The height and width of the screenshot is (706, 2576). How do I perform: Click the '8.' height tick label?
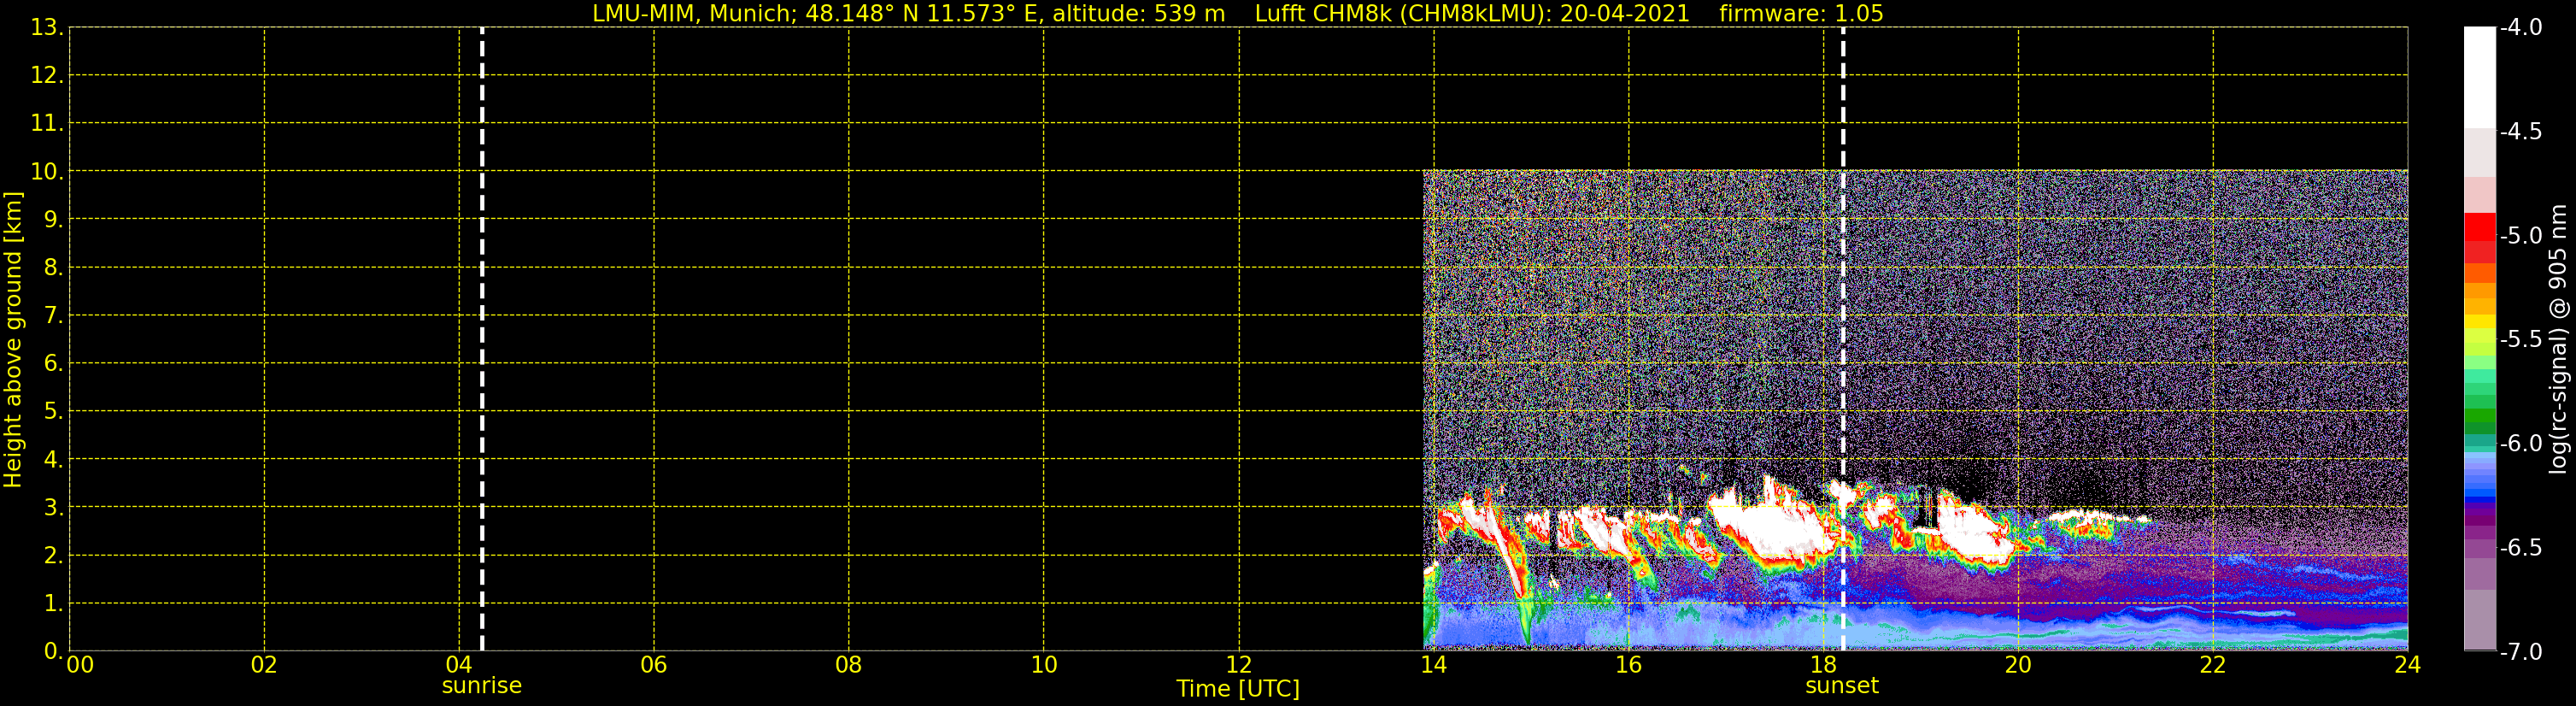pos(53,267)
